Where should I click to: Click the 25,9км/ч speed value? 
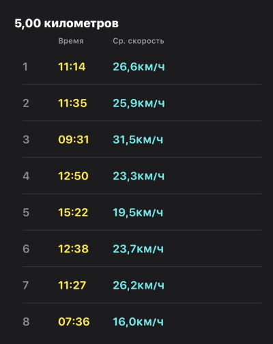tap(139, 103)
